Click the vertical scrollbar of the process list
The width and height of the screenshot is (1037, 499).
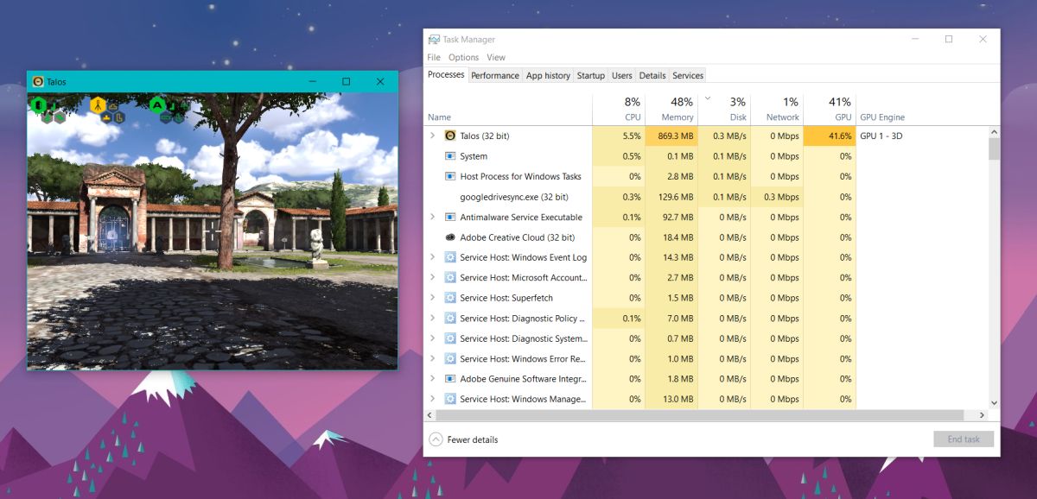[x=993, y=267]
